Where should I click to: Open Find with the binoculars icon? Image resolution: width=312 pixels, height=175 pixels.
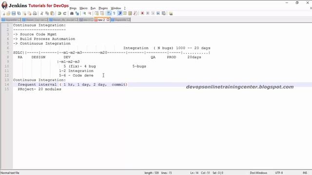72,14
